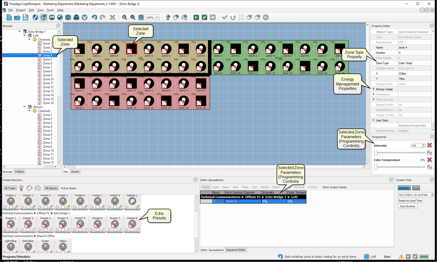Click the Zoom In magnifier icon
437x262 pixels.
point(133,17)
